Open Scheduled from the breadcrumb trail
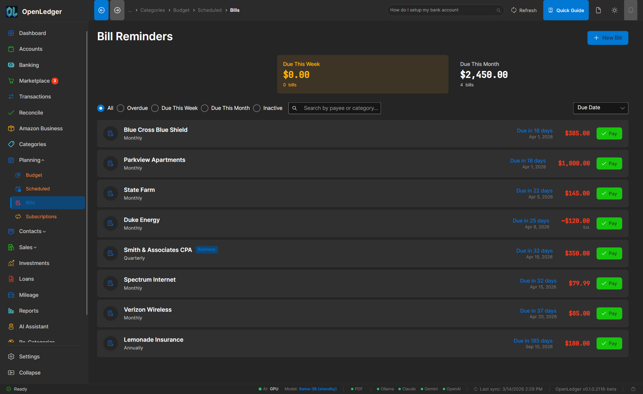Image resolution: width=643 pixels, height=394 pixels. point(209,10)
